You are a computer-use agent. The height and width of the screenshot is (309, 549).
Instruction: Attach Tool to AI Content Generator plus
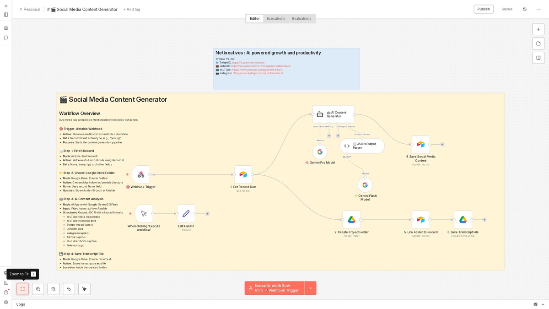tap(338, 136)
